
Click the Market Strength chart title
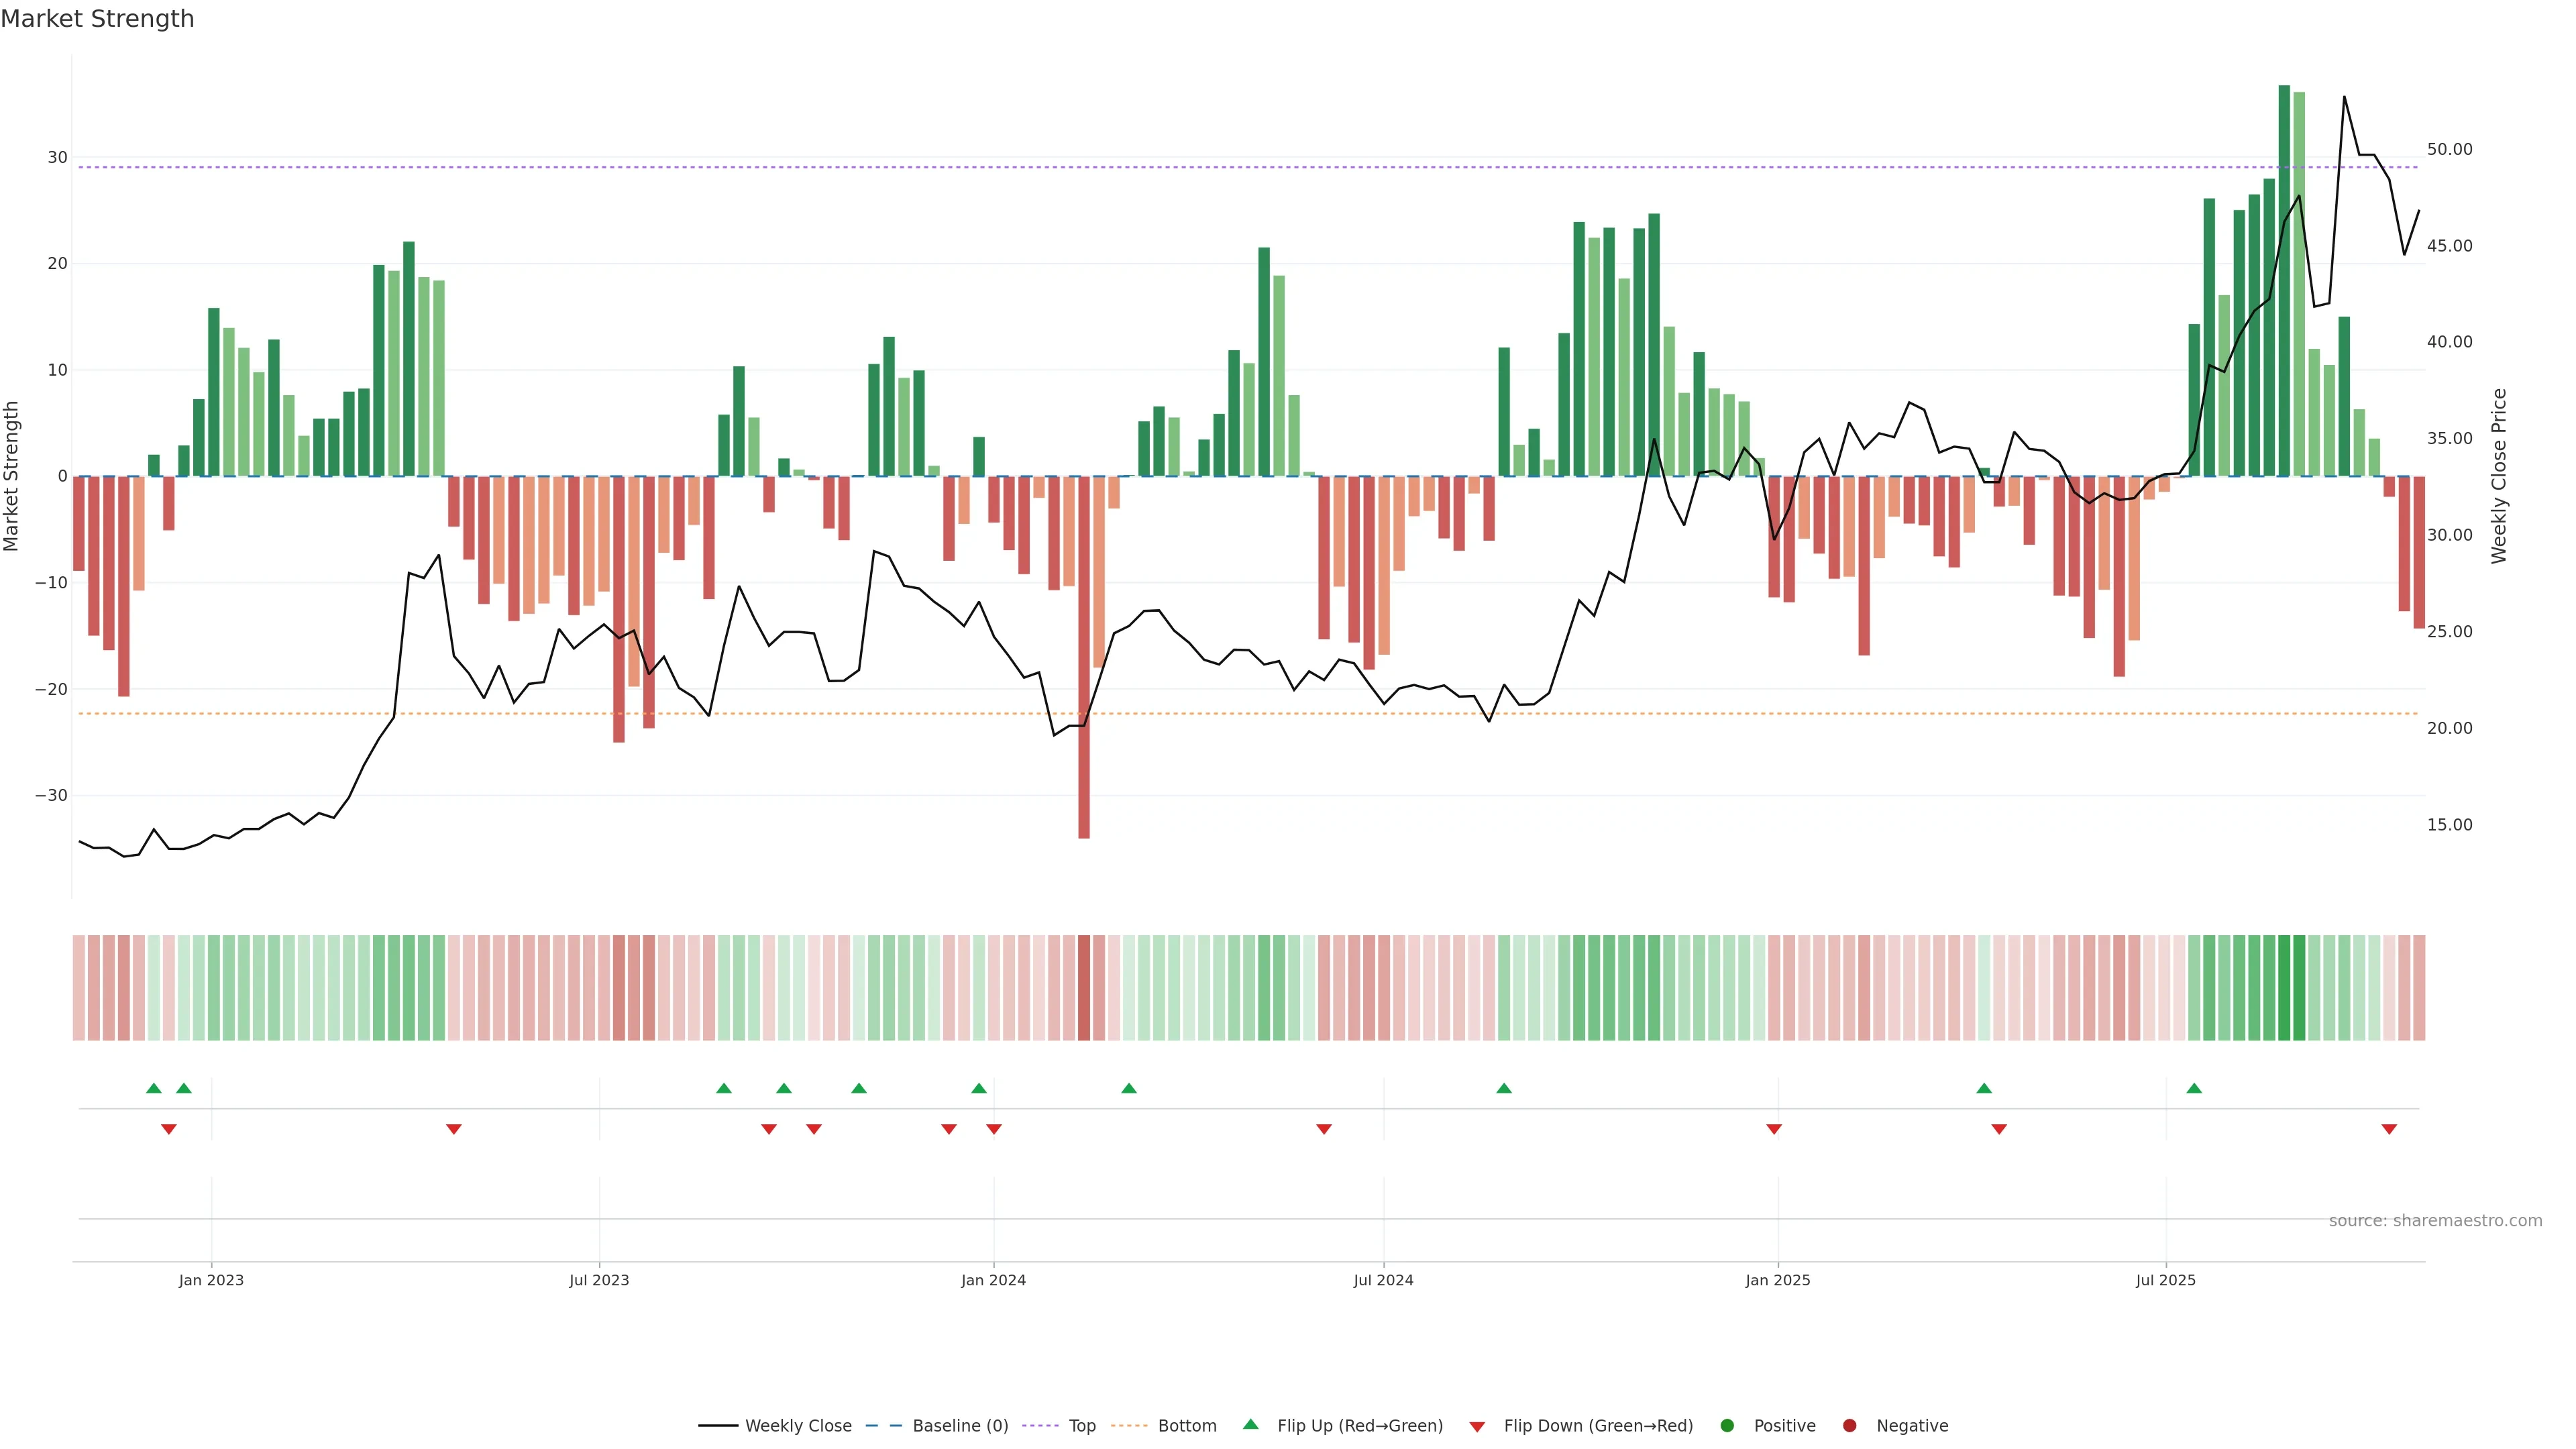pyautogui.click(x=97, y=19)
